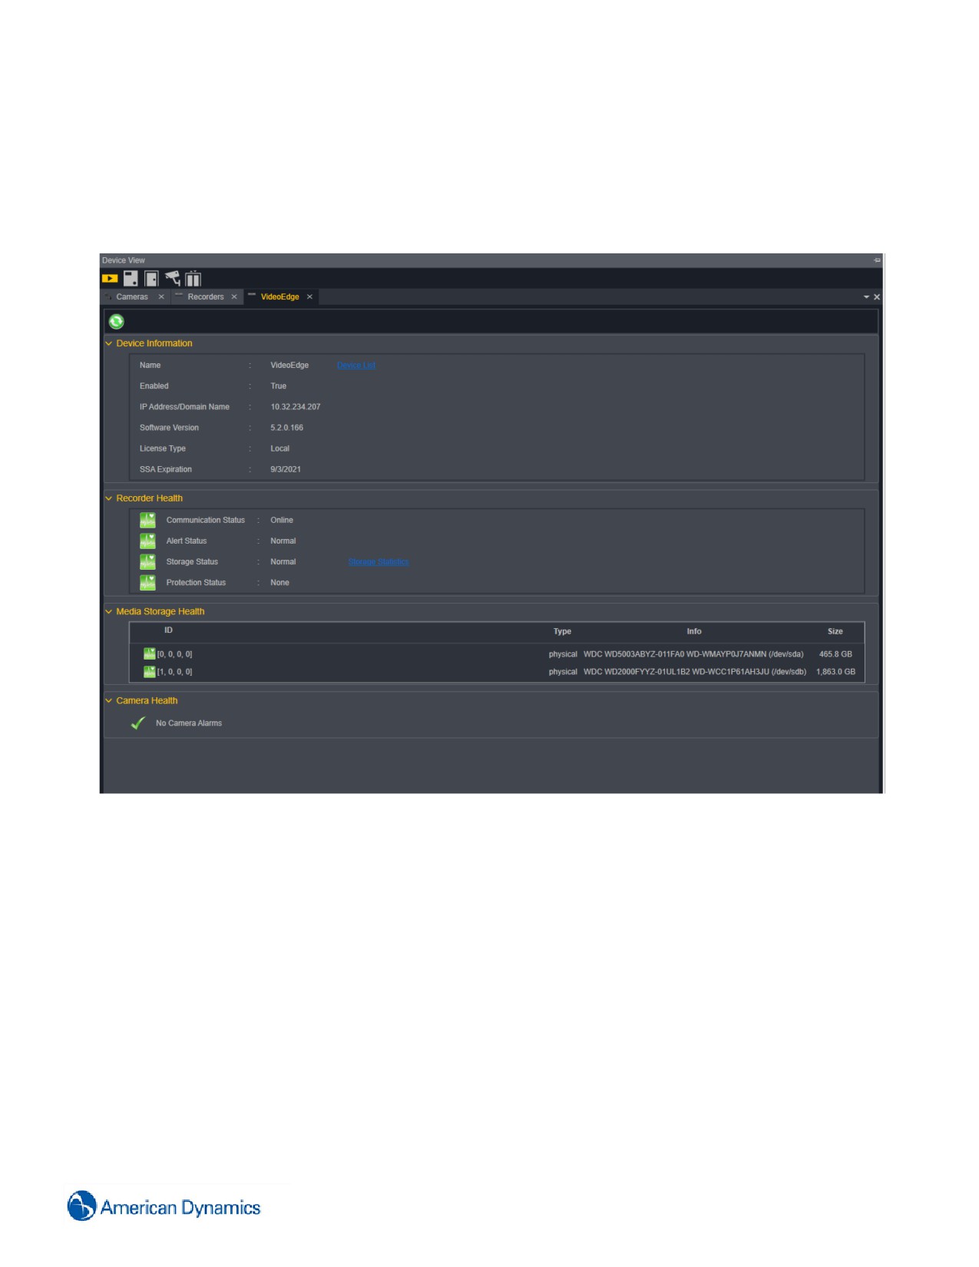This screenshot has height=1267, width=979.
Task: Close the VideoEdge tab
Action: [x=309, y=297]
